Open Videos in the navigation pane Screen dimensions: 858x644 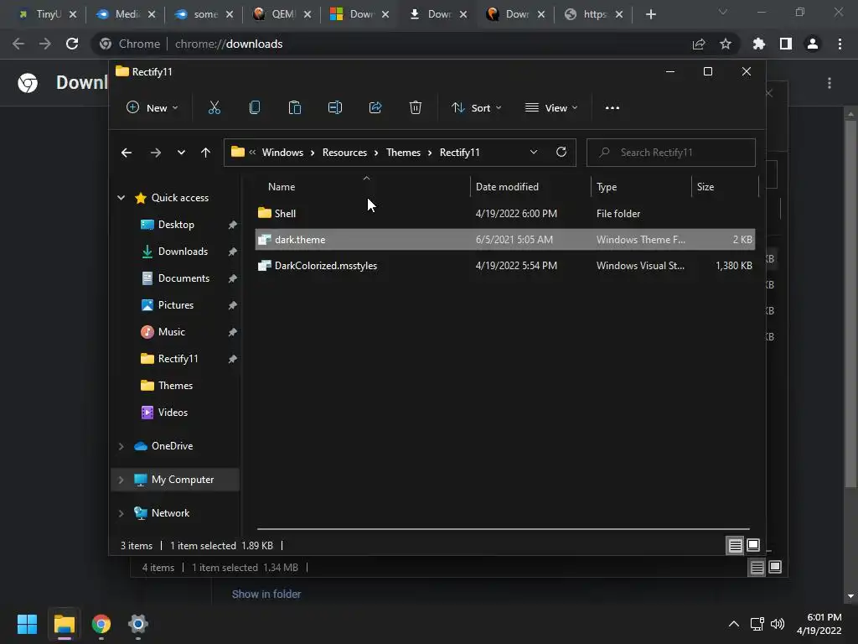(173, 413)
